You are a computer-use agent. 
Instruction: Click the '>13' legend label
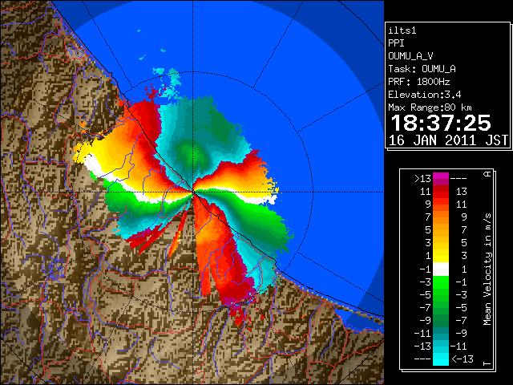click(x=422, y=179)
